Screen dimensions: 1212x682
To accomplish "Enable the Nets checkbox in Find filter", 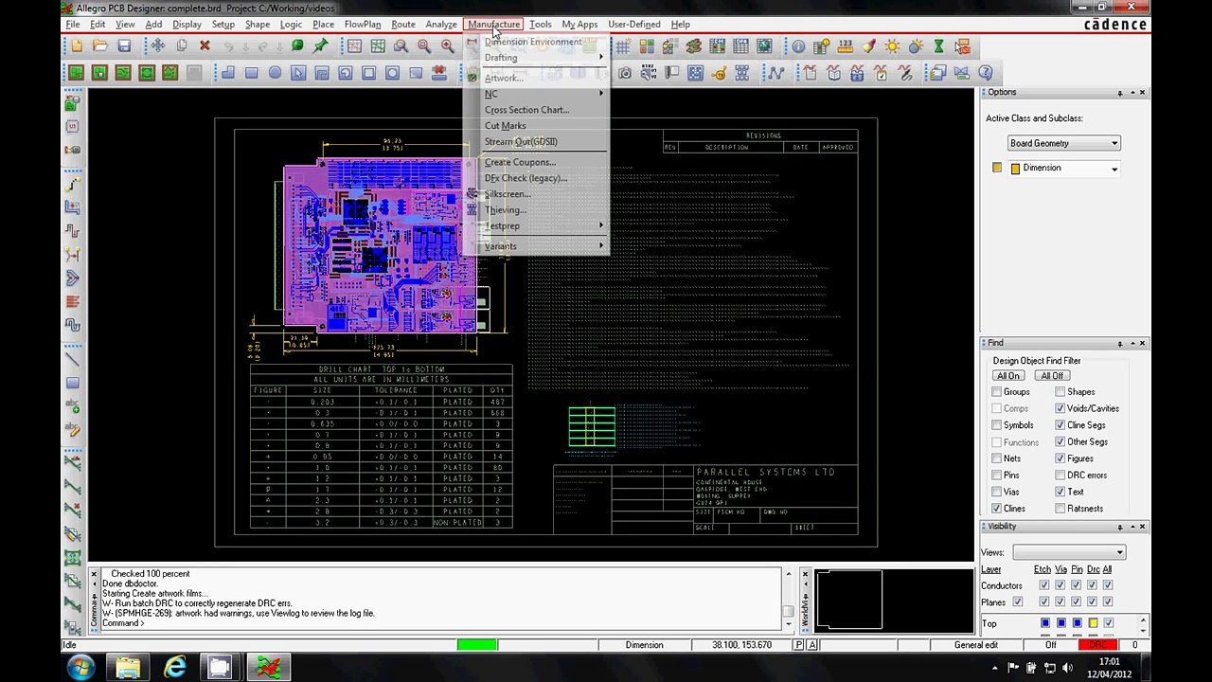I will pyautogui.click(x=997, y=458).
